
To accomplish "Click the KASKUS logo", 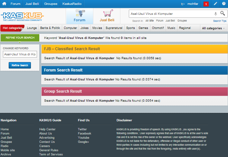I will (x=22, y=16).
